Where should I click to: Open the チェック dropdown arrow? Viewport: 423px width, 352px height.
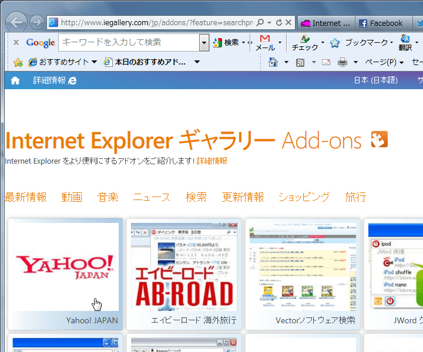(x=323, y=43)
